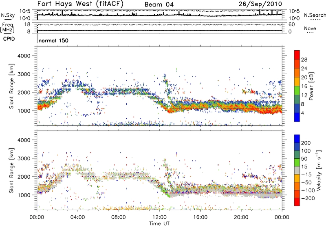Click the date "26/Sep/2010"
Viewport: 326px width, 226px height.
click(260, 4)
